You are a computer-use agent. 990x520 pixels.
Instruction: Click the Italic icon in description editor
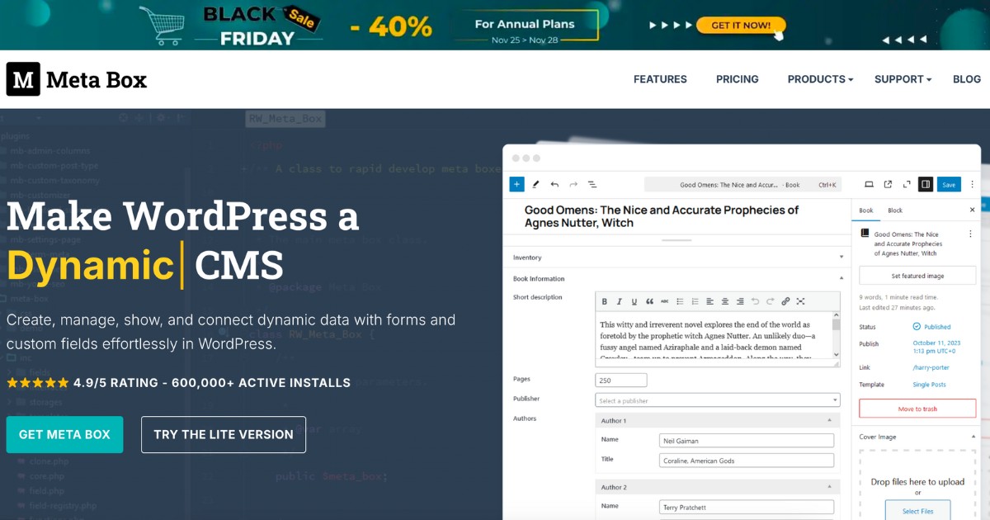coord(619,301)
